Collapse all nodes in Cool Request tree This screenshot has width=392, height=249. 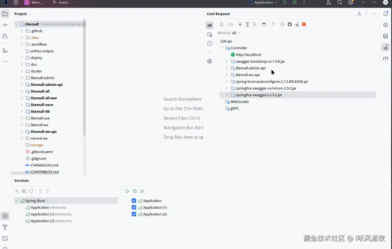click(x=240, y=24)
